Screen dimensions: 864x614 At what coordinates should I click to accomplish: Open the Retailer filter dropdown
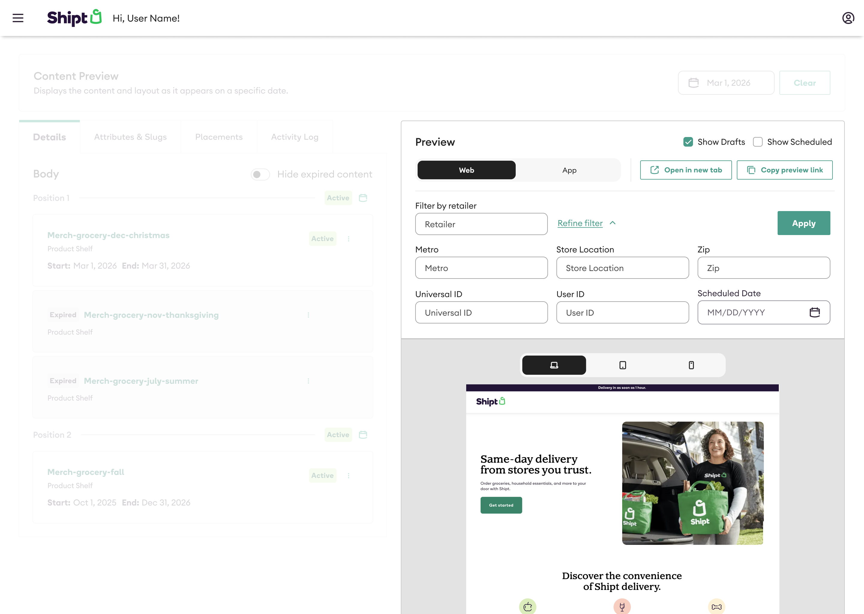pos(481,224)
